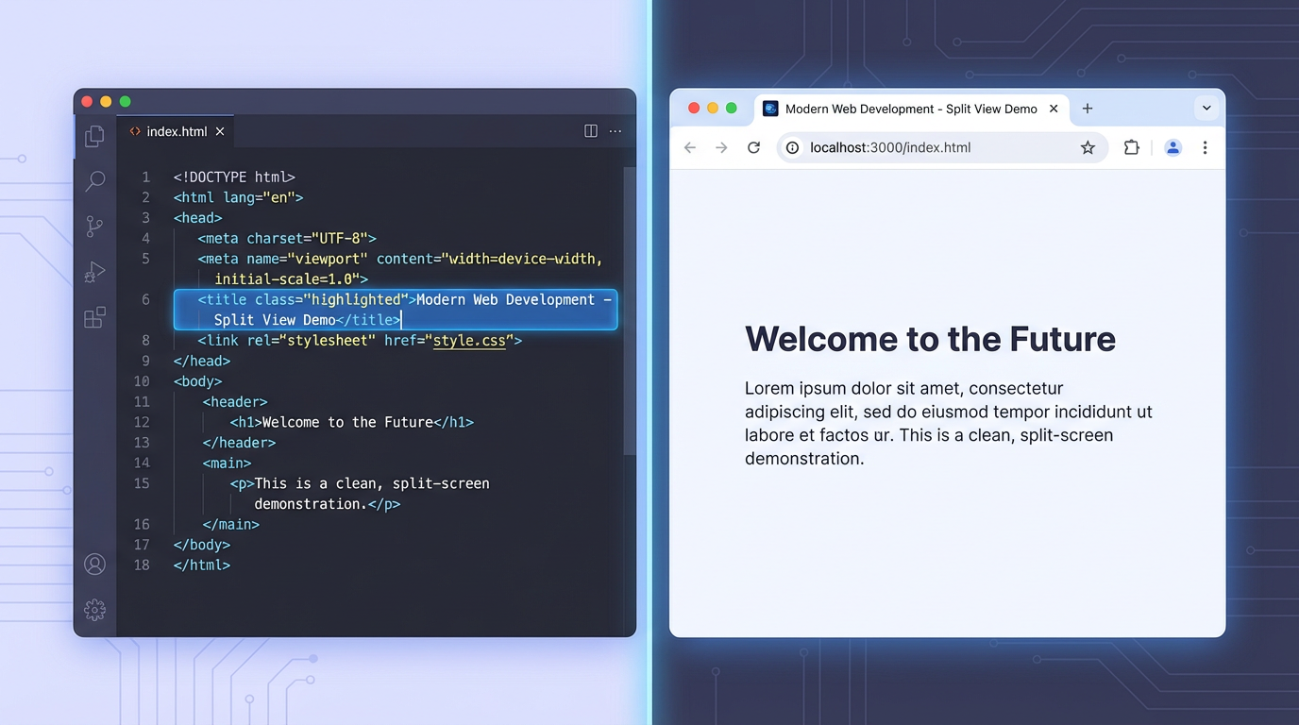
Task: Open the Chrome three-dot menu
Action: point(1206,147)
